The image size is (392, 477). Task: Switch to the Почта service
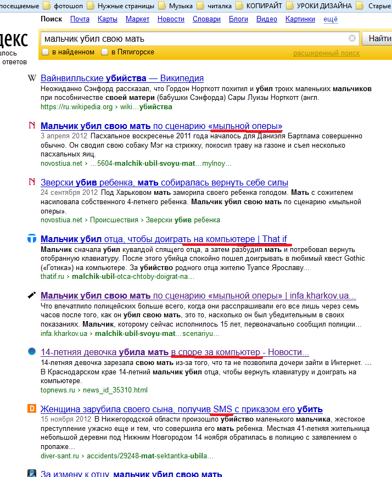point(80,19)
